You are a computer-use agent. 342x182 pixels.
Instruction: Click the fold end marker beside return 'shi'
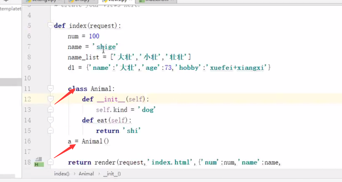coord(51,130)
